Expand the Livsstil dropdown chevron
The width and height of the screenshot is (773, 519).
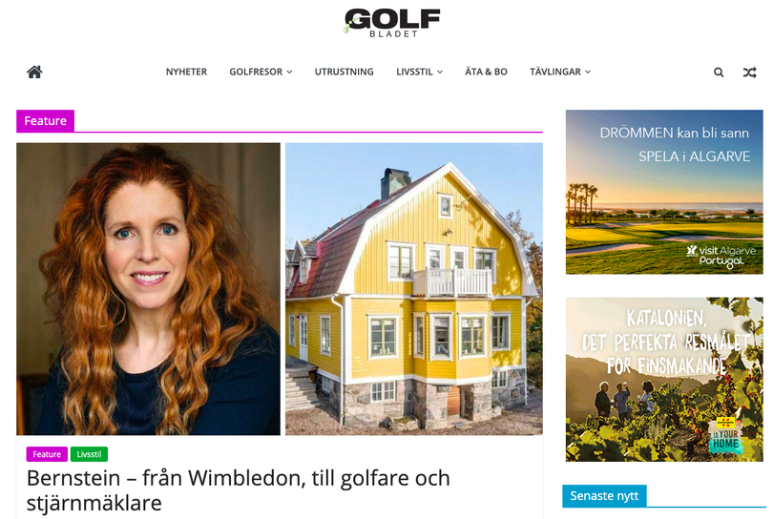[x=440, y=72]
